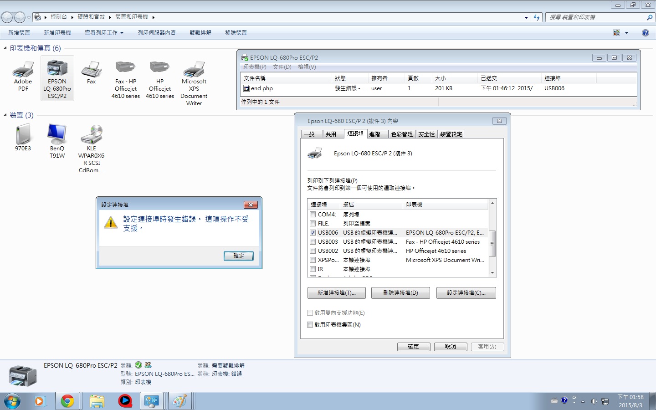Select the Fax device icon
656x410 pixels.
click(91, 69)
